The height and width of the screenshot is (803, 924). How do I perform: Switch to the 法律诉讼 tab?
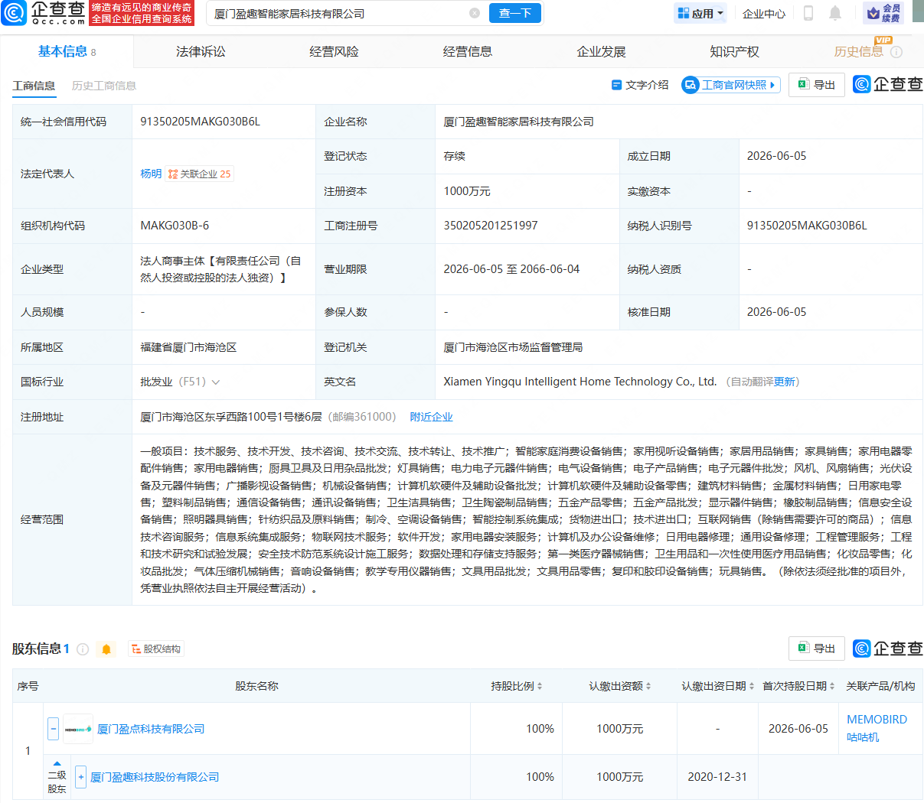(x=201, y=51)
